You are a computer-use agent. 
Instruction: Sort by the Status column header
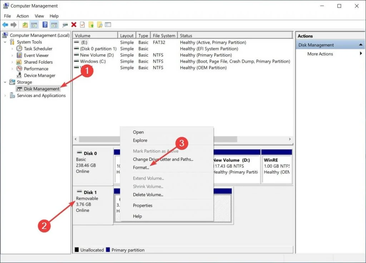point(235,35)
